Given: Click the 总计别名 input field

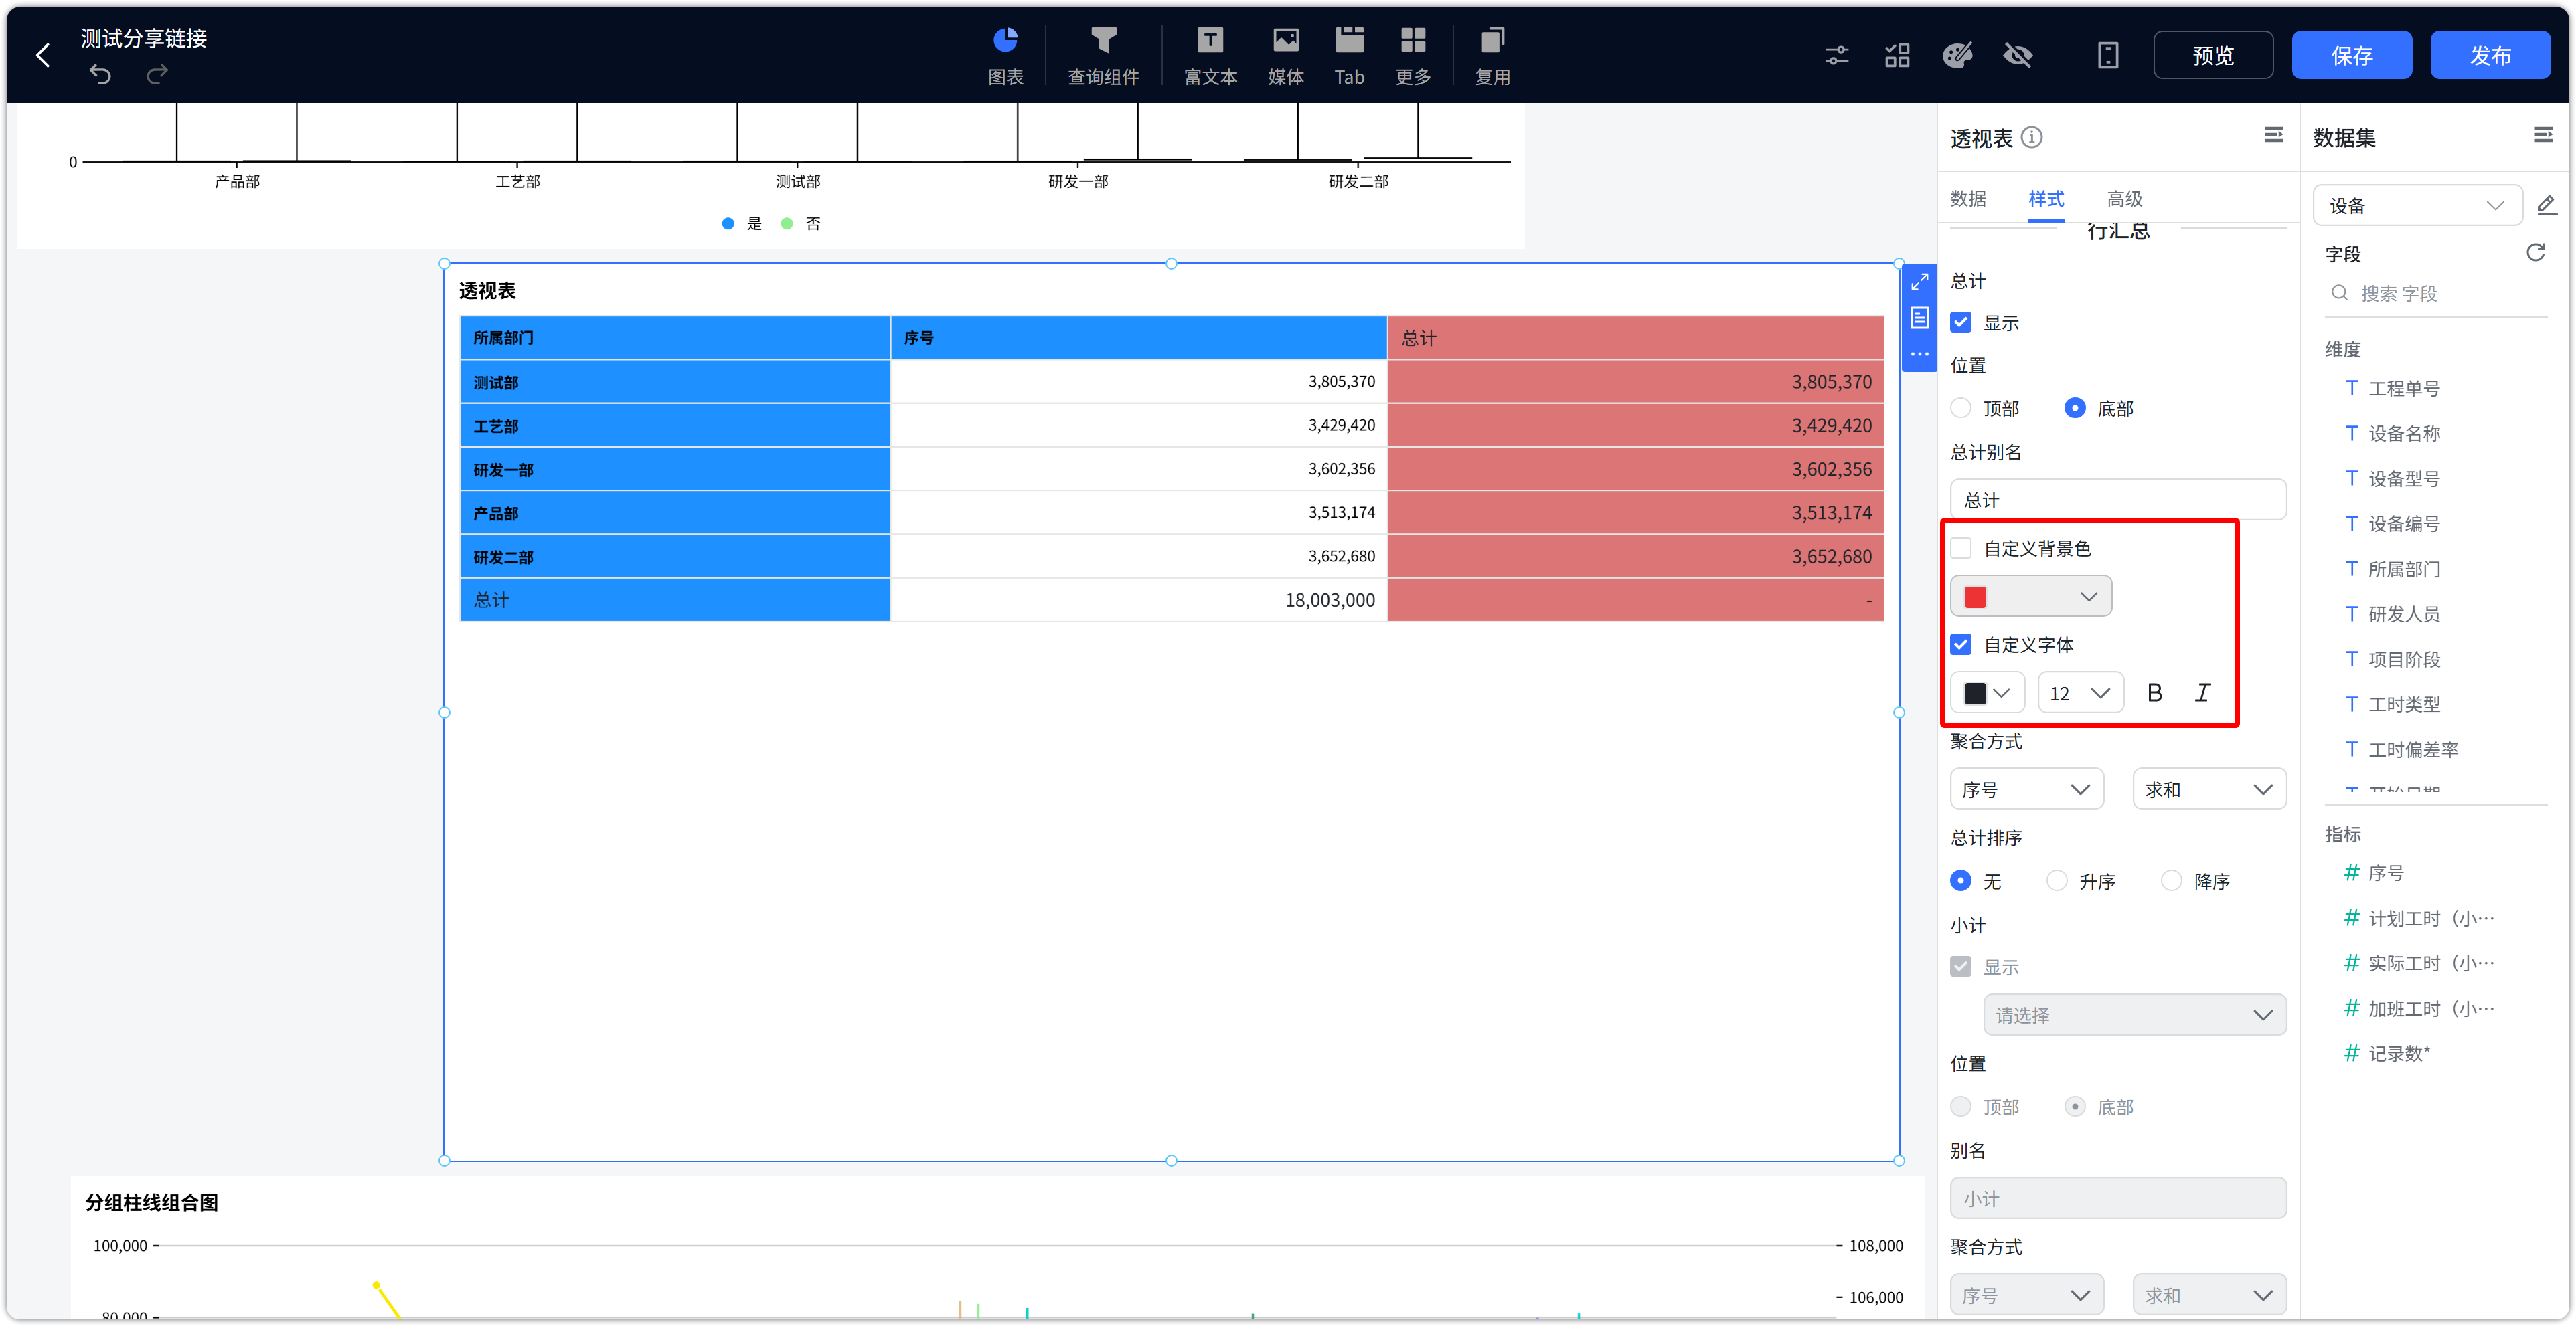Looking at the screenshot, I should (x=2118, y=500).
